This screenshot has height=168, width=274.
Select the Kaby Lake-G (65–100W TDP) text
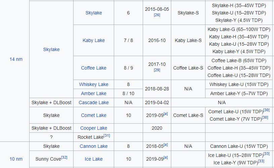239,29
